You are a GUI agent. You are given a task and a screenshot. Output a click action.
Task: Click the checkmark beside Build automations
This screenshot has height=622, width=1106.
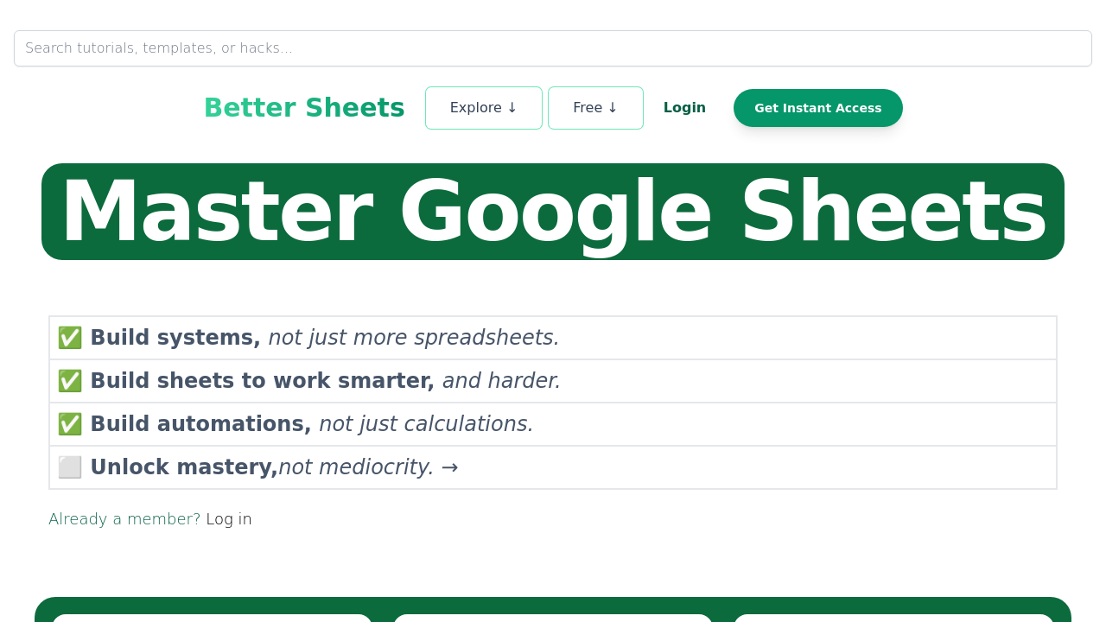click(x=72, y=423)
